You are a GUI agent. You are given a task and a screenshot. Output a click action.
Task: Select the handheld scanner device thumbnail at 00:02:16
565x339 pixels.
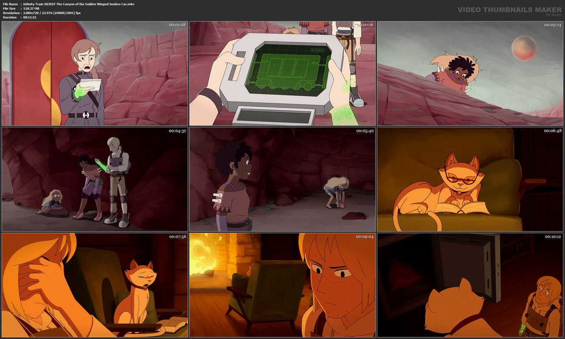(x=282, y=73)
